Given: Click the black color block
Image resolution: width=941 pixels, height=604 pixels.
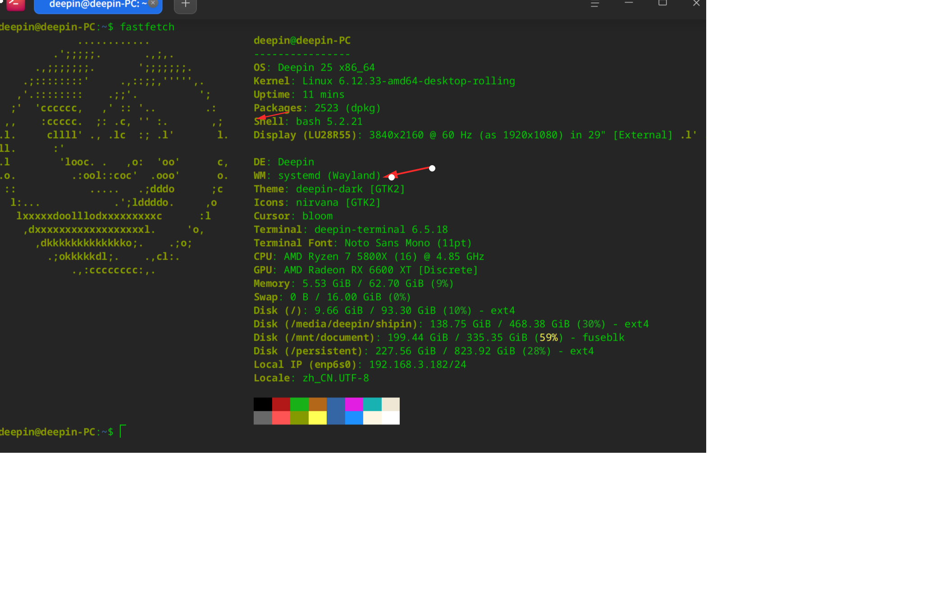Looking at the screenshot, I should pyautogui.click(x=263, y=404).
